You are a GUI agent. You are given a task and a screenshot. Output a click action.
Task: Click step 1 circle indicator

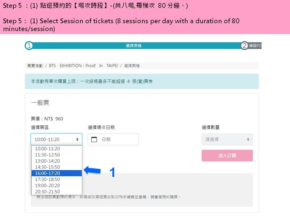(x=29, y=46)
